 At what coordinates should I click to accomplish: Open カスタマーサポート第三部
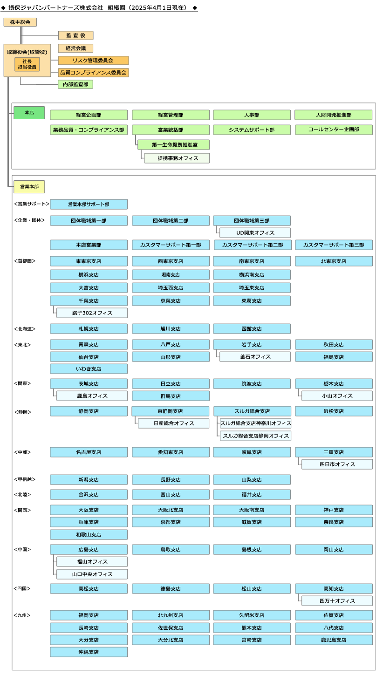(334, 245)
